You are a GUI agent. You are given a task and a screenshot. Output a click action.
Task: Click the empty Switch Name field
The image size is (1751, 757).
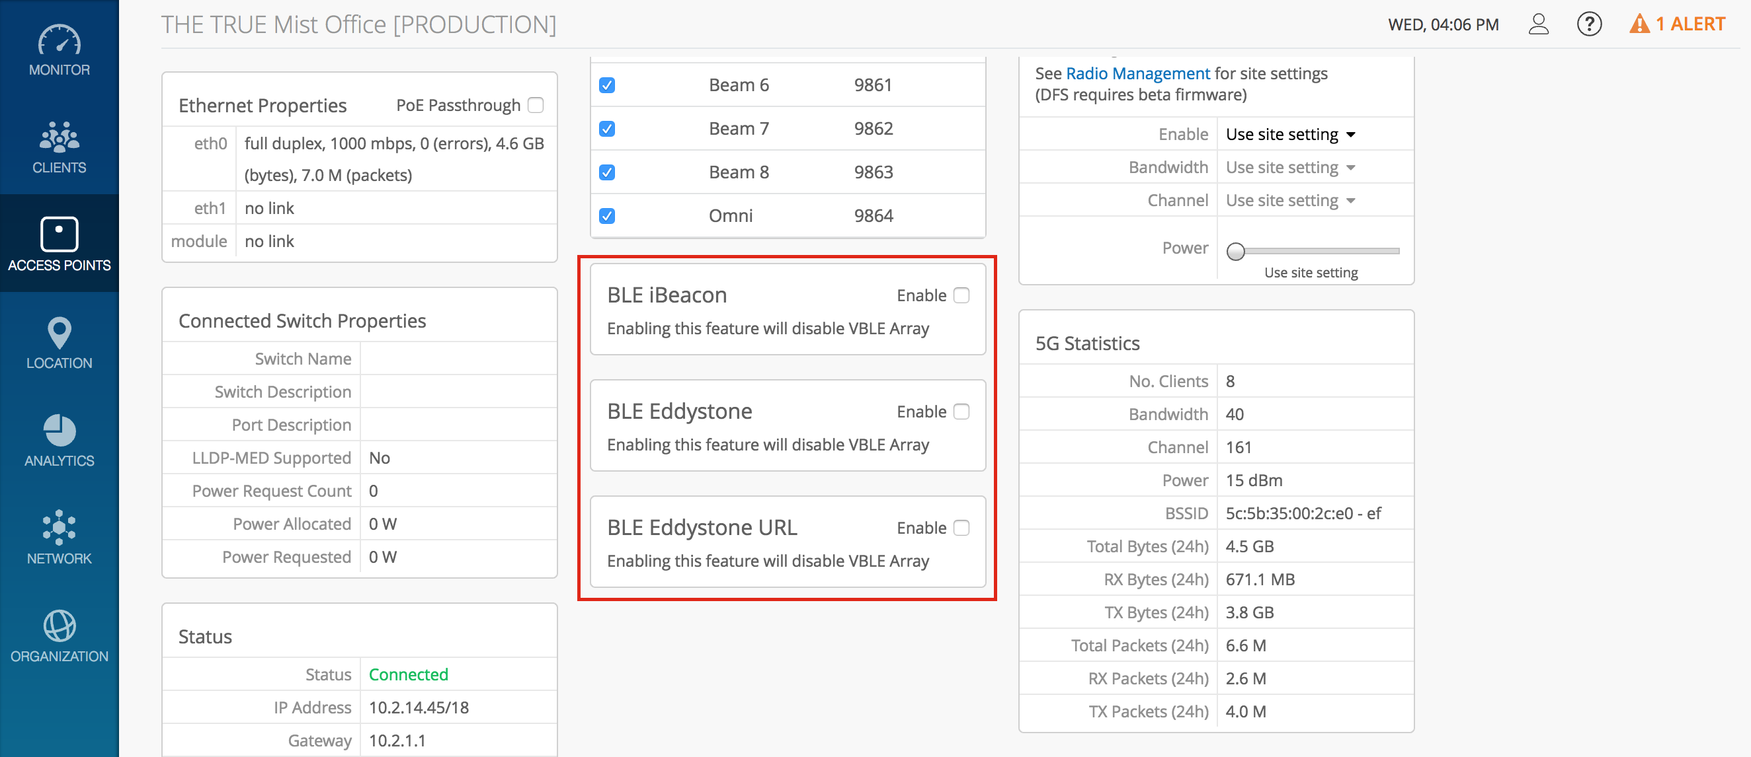coord(458,359)
